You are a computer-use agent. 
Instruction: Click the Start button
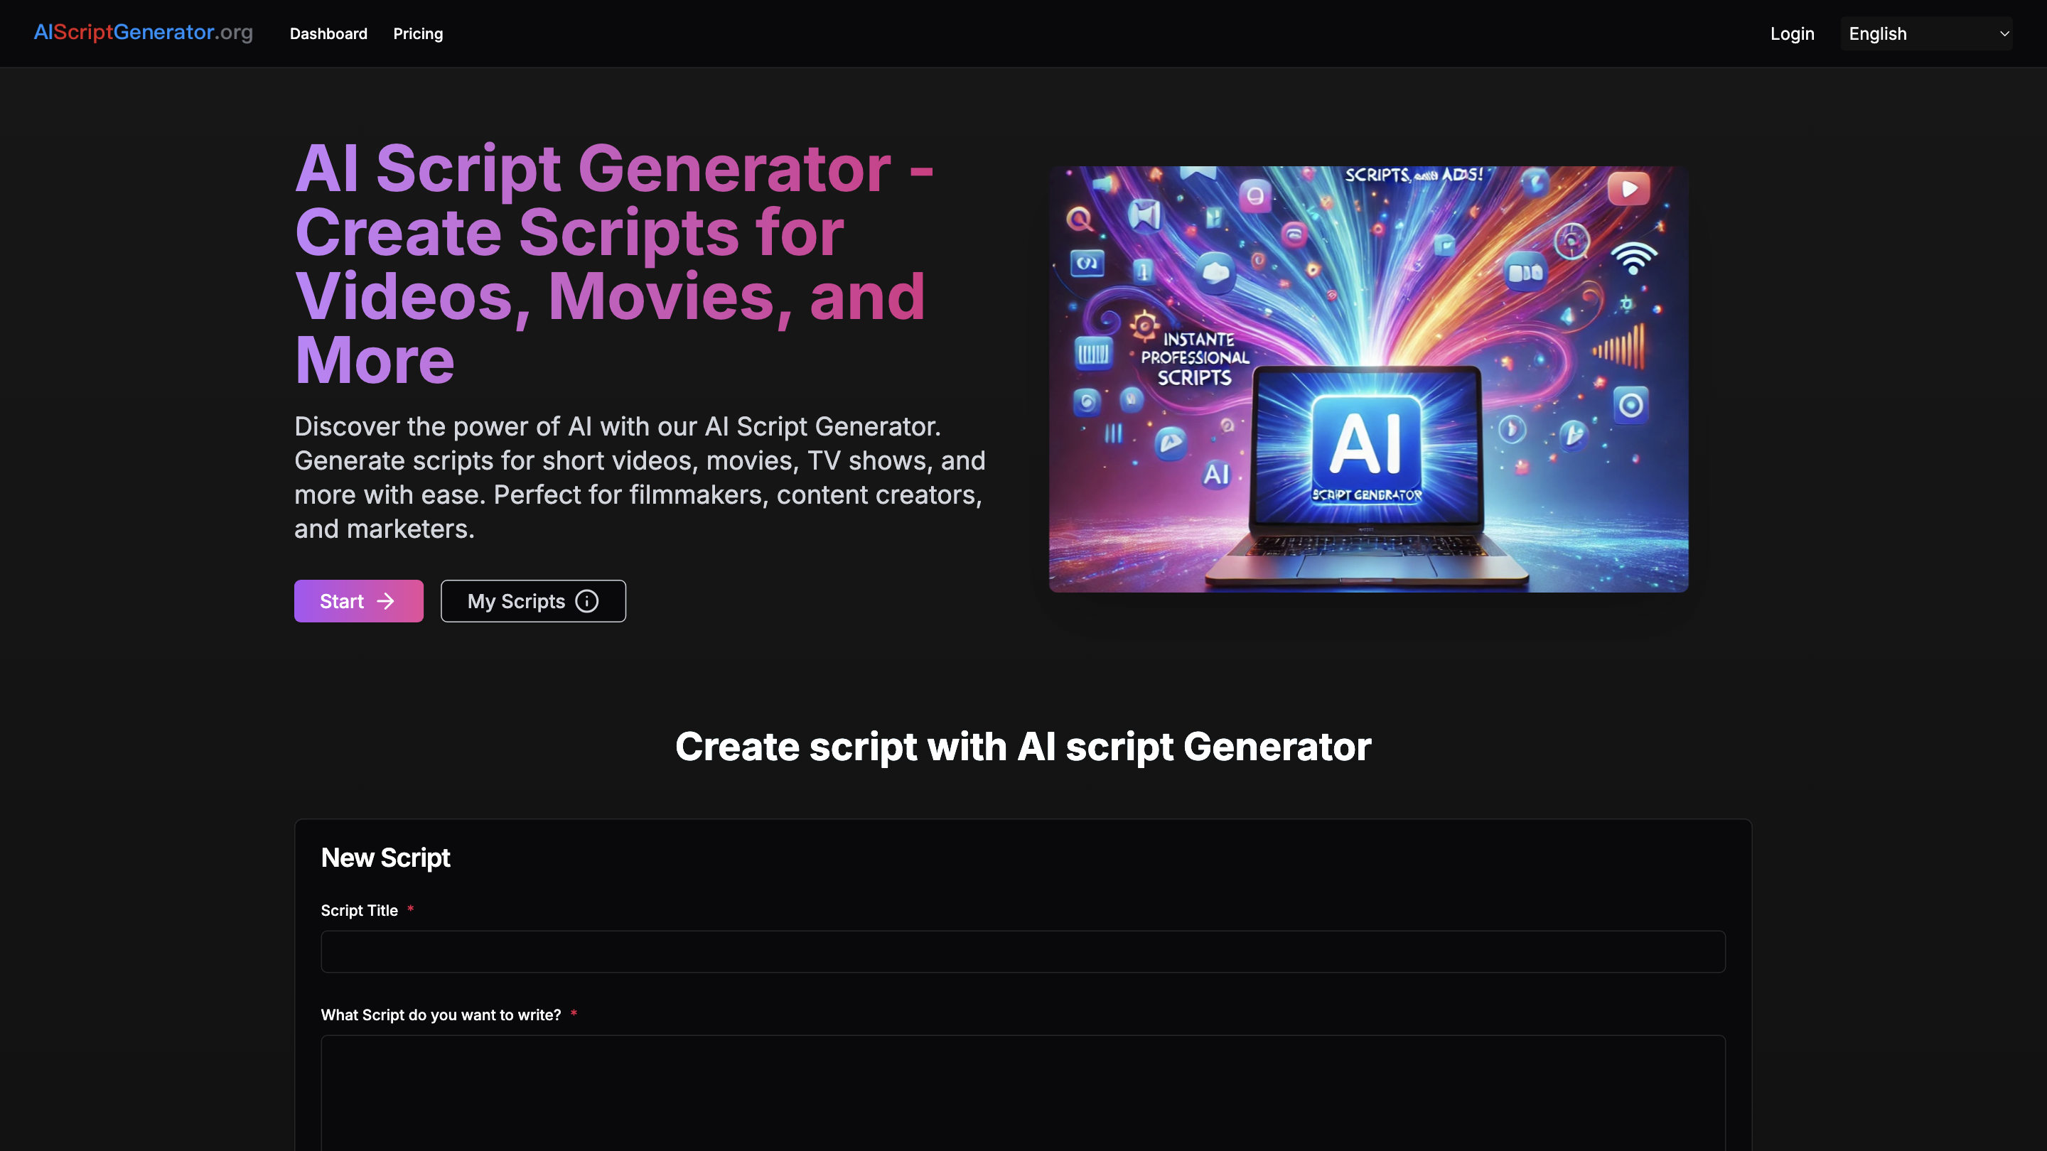(358, 601)
